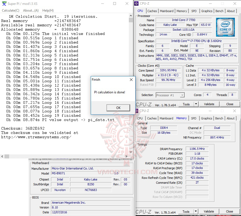Viewport: 241px width, 216px height.
Task: Click Super PI vertical scrollbar down arrow
Action: (131, 152)
